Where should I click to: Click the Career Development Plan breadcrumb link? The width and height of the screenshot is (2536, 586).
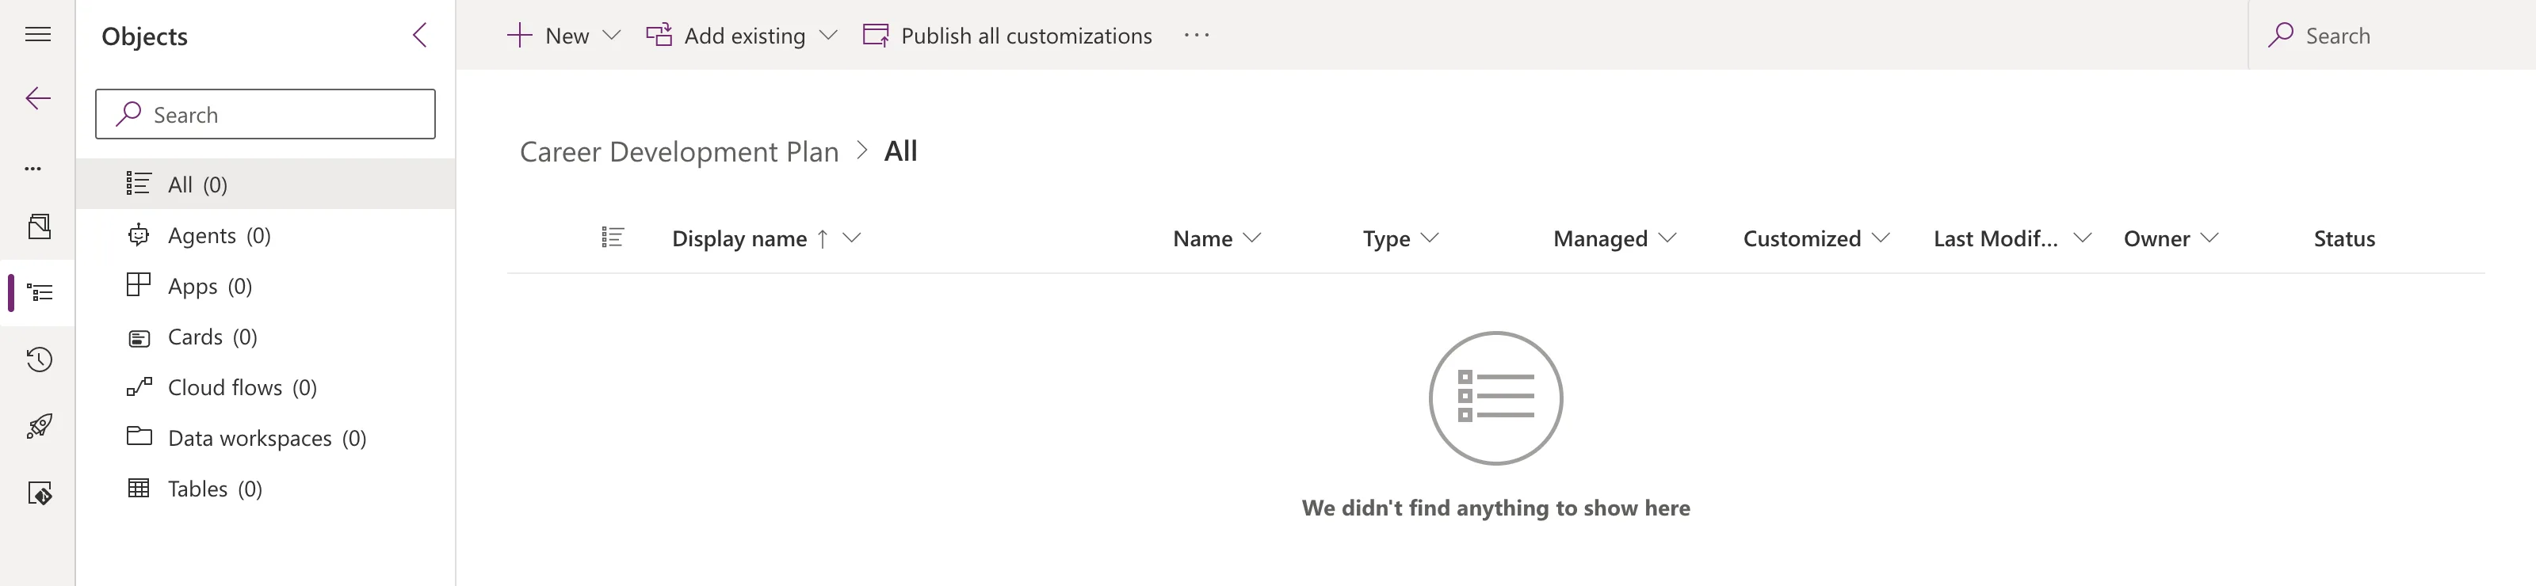(679, 151)
